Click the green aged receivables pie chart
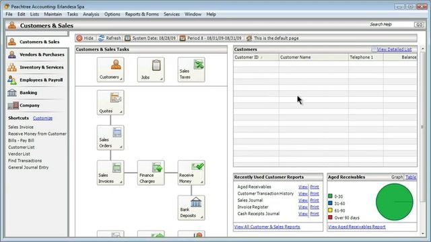Image resolution: width=431 pixels, height=242 pixels. [395, 202]
